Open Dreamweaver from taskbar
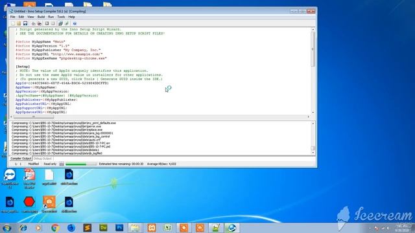The image size is (415, 233). coord(103,228)
